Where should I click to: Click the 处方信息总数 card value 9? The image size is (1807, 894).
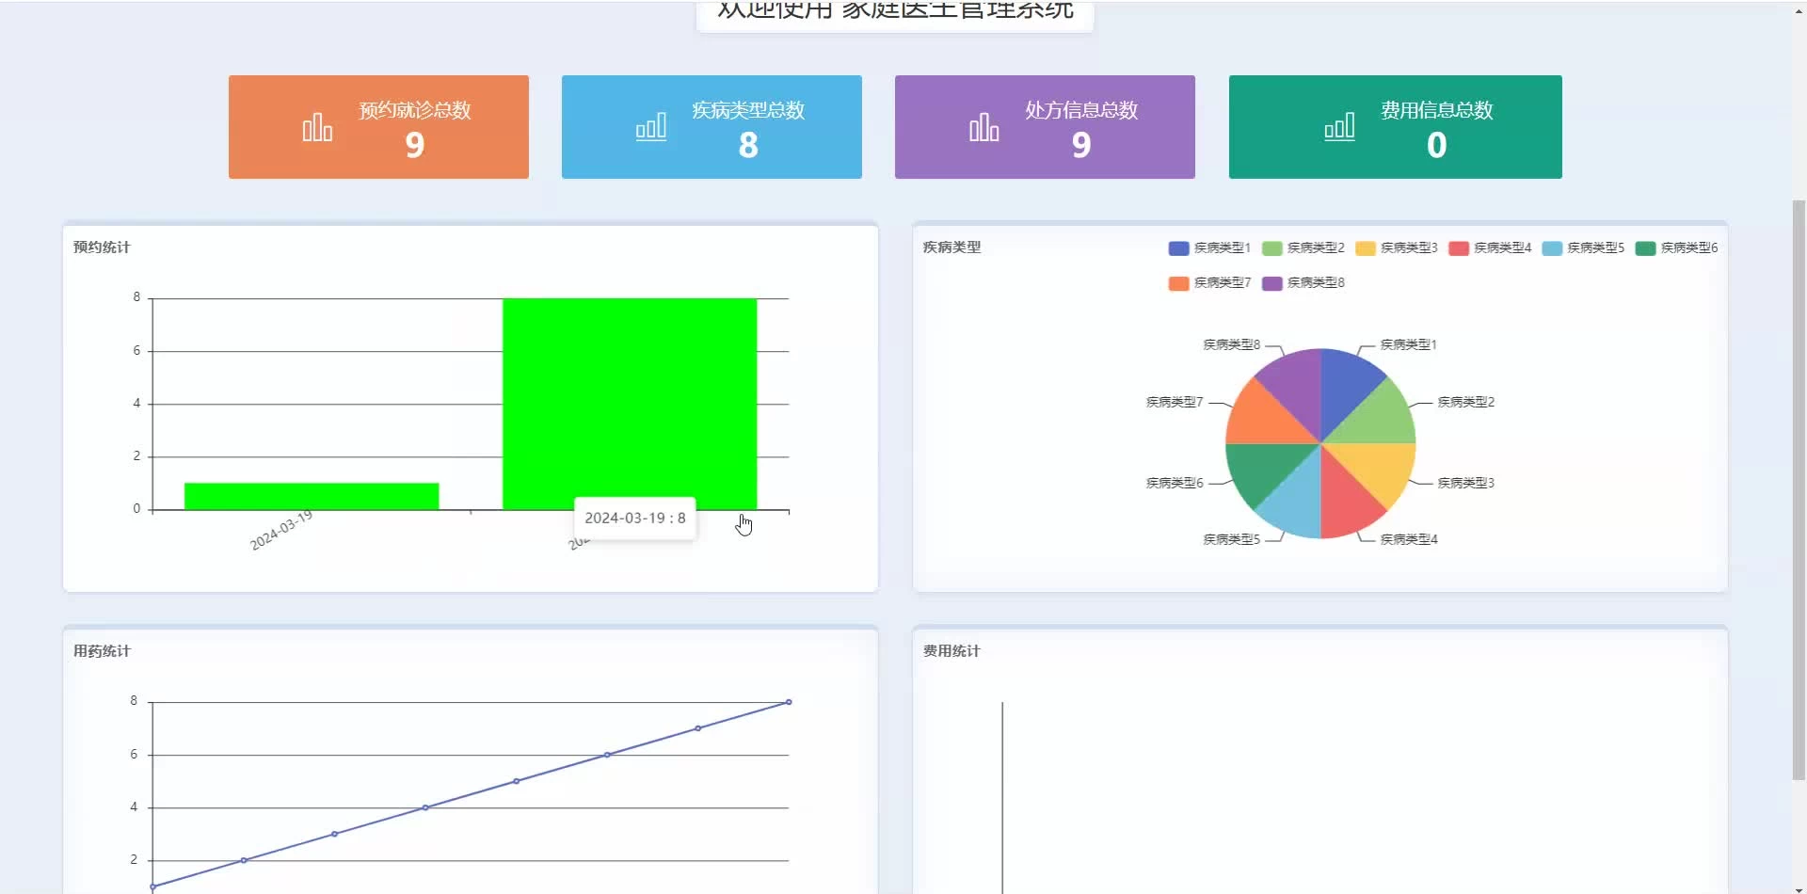click(x=1081, y=146)
